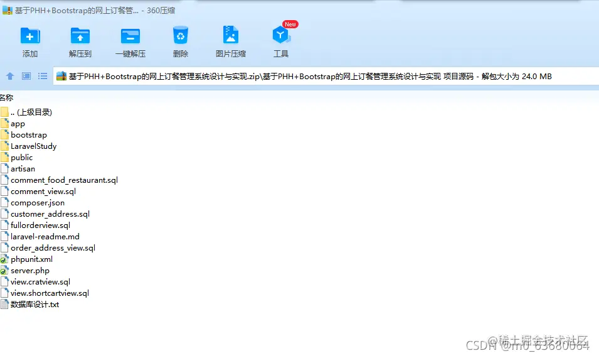Click the phpunit.xml file icon
Viewport: 599px width, 358px height.
[x=4, y=259]
